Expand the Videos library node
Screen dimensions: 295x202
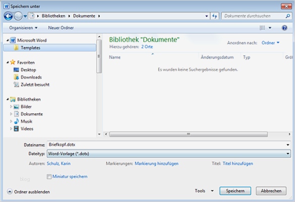[11, 128]
